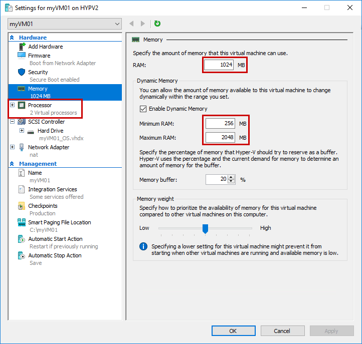
Task: Expand the Network Adapter node
Action: 12,147
